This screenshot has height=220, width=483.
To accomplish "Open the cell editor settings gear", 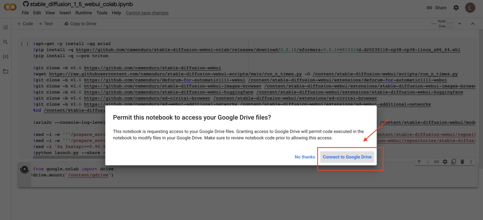I will point(445,161).
